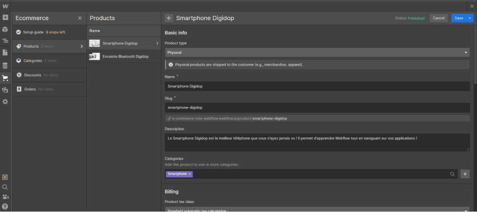Click the Basic info section heading
The height and width of the screenshot is (212, 477).
176,33
